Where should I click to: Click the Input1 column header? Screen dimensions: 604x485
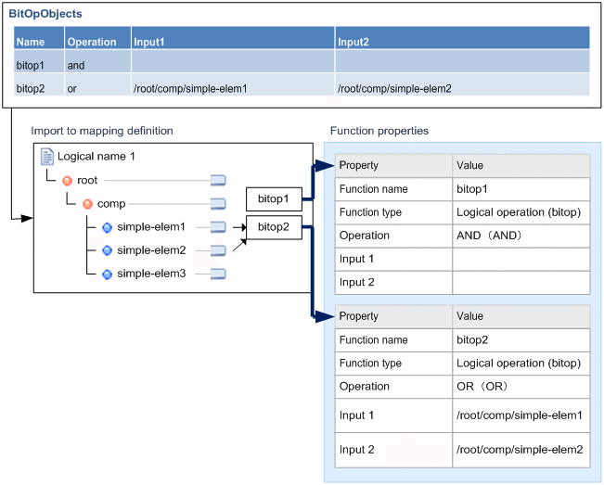click(148, 42)
